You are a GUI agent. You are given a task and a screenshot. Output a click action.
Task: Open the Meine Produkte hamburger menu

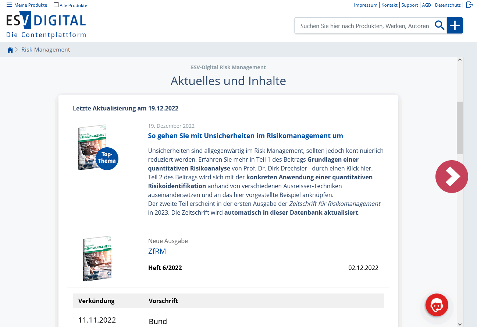tap(9, 5)
